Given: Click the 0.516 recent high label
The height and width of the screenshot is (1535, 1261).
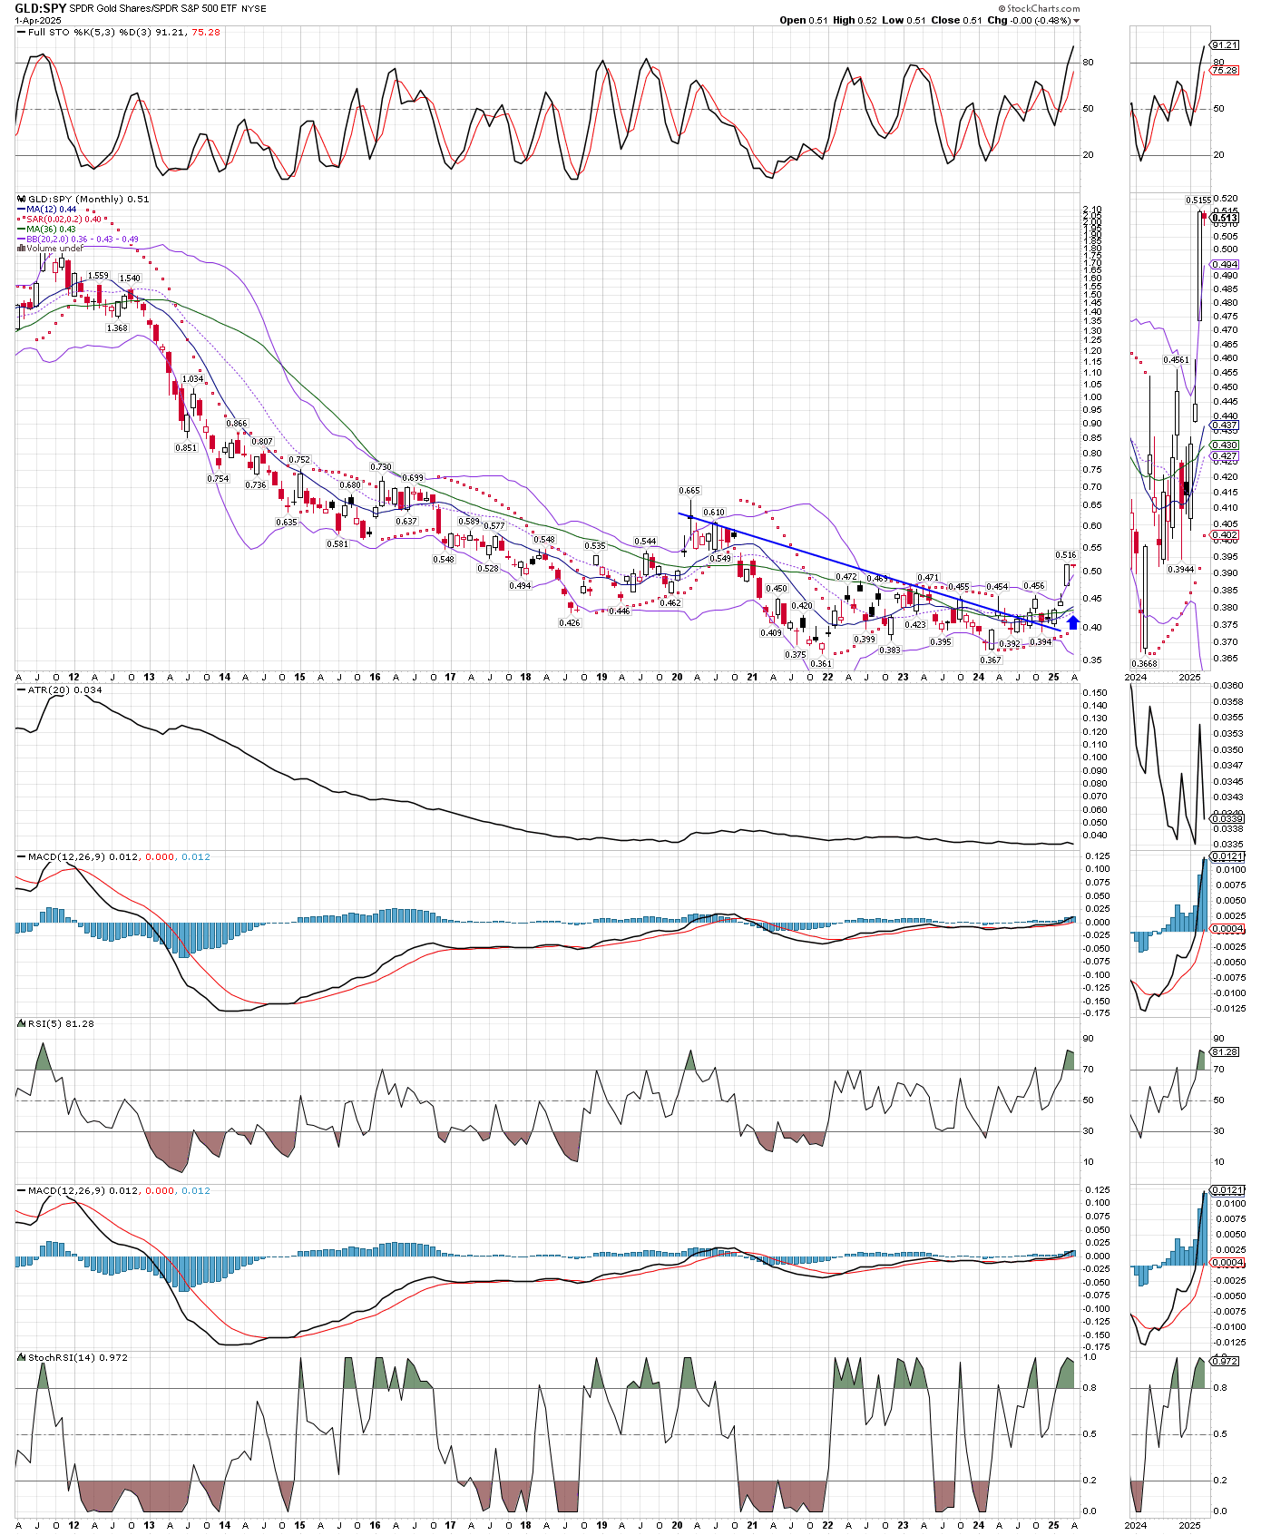Looking at the screenshot, I should click(1066, 555).
